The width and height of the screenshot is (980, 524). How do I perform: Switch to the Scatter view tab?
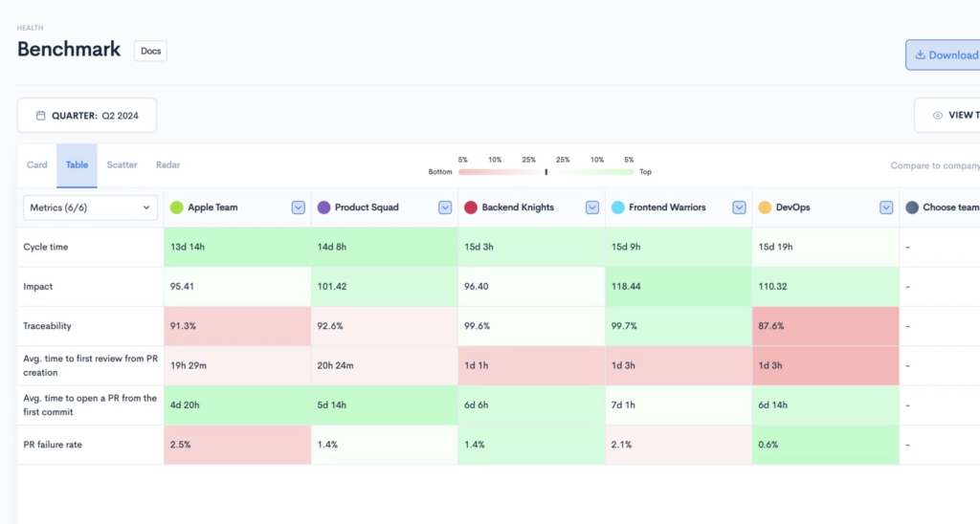(122, 164)
